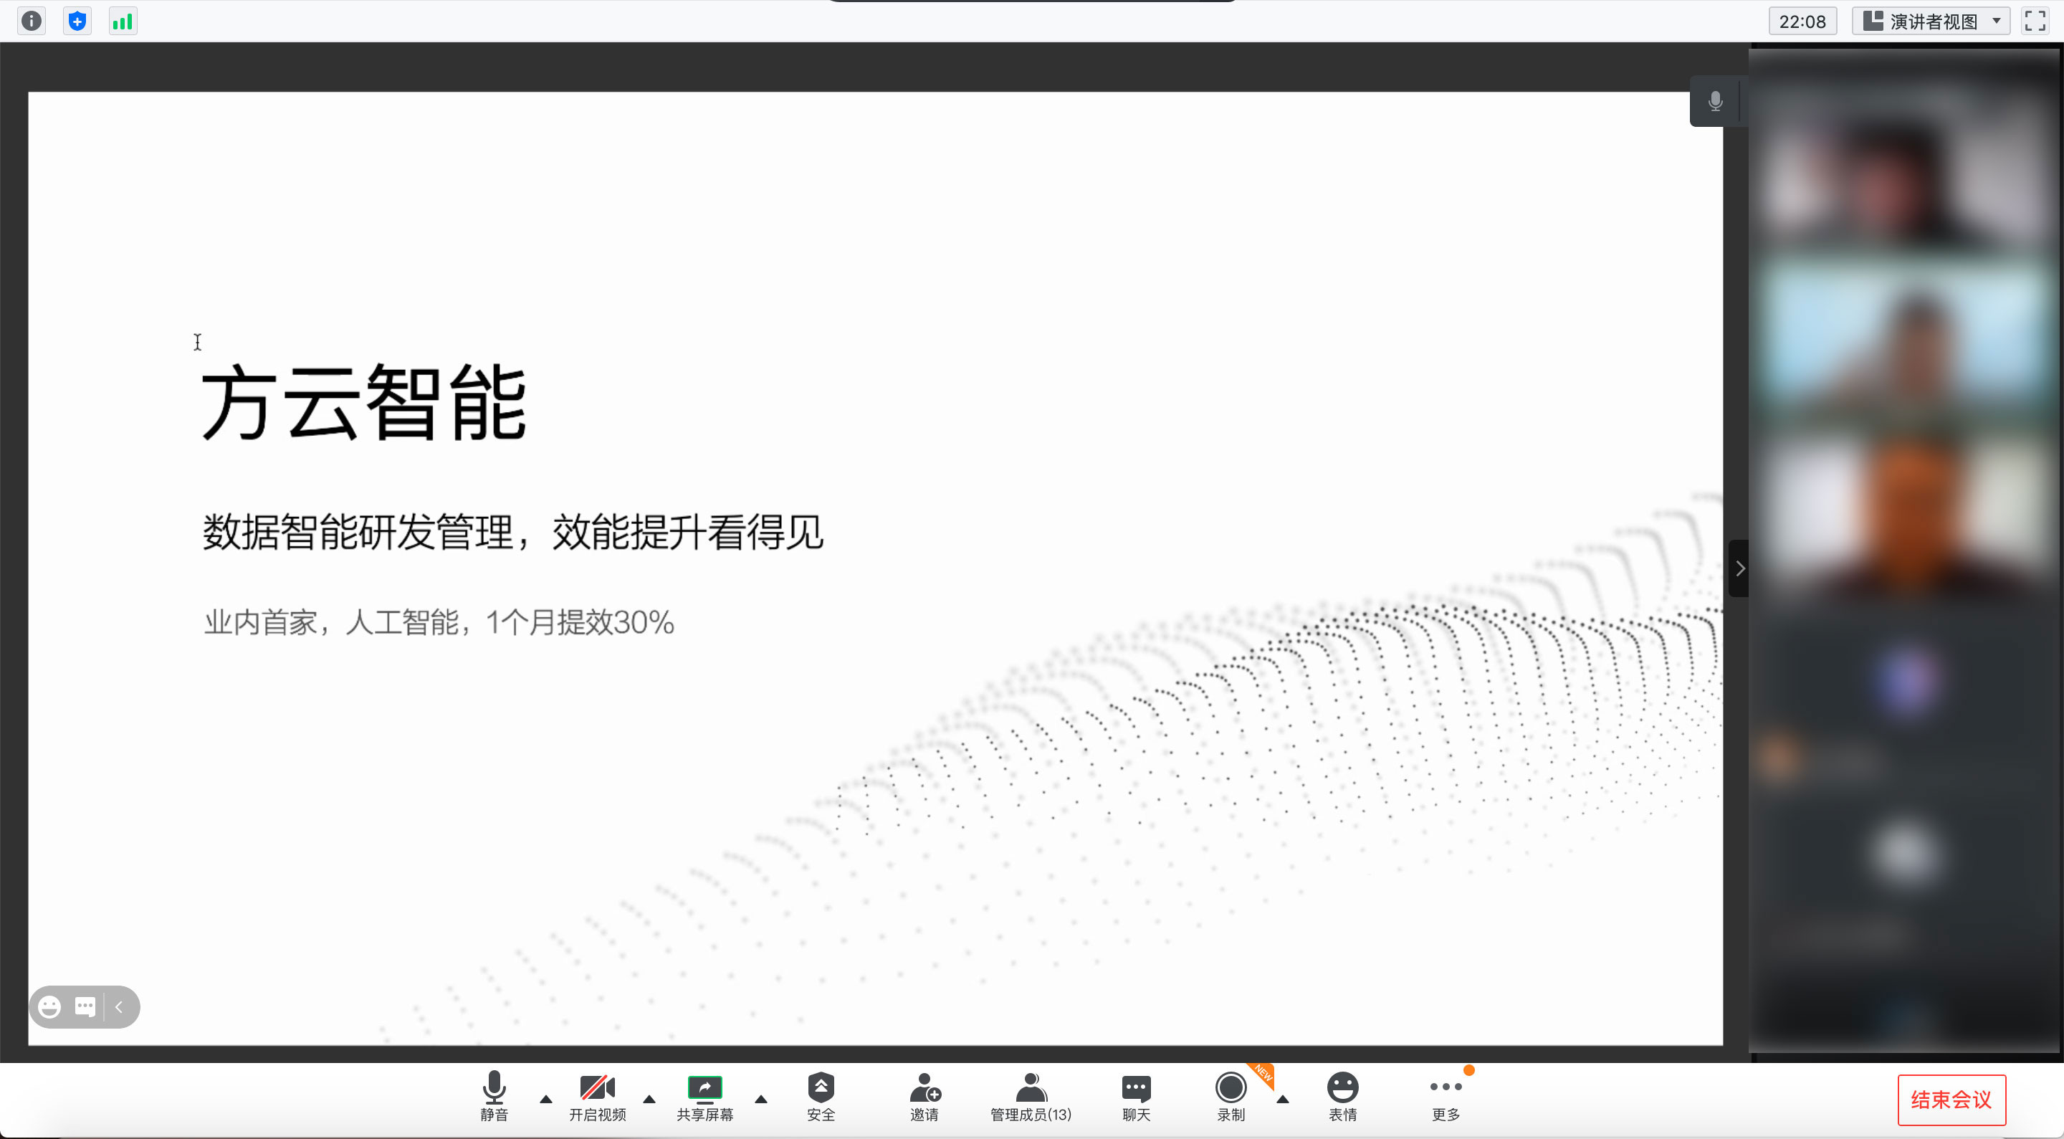The height and width of the screenshot is (1139, 2064).
Task: Expand share options arrow beside 共享屏幕
Action: point(761,1099)
